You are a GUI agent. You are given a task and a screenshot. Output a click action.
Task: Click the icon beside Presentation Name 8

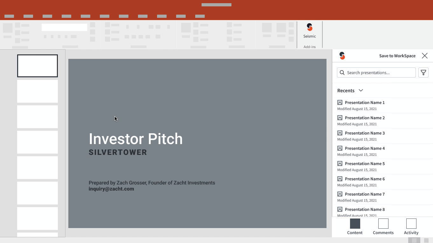[340, 209]
